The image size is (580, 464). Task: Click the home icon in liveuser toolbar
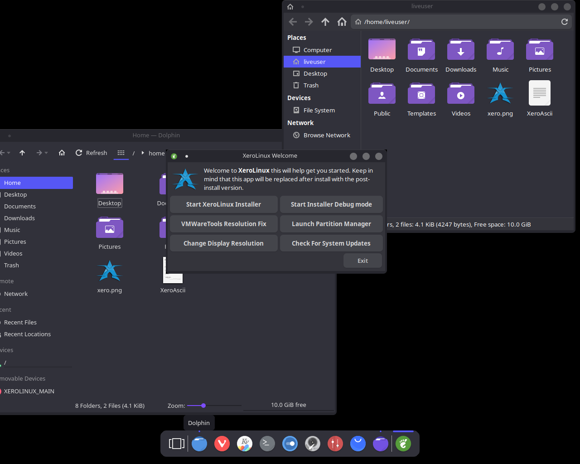(x=342, y=22)
